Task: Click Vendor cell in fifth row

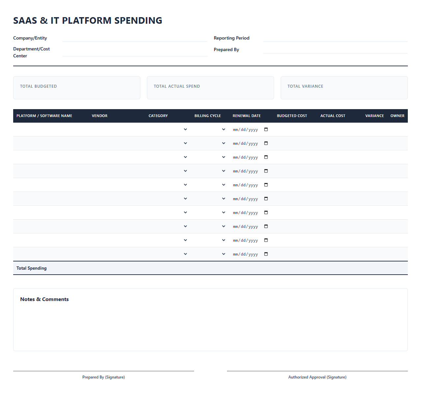Action: pyautogui.click(x=117, y=185)
